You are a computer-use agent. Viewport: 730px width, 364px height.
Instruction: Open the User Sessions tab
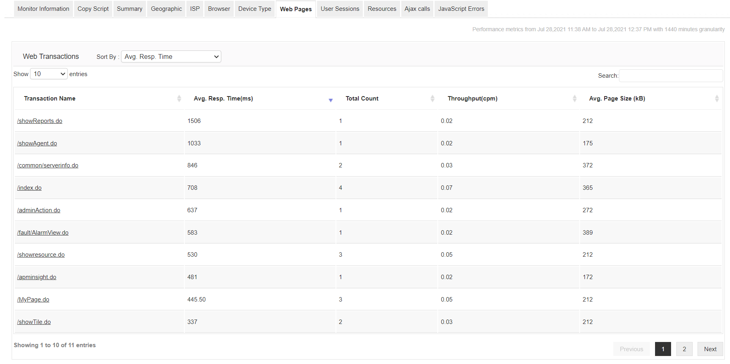pos(340,8)
